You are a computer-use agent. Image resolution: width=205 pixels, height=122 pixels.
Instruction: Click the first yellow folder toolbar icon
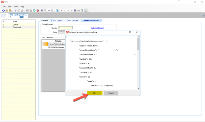(x=7, y=10)
